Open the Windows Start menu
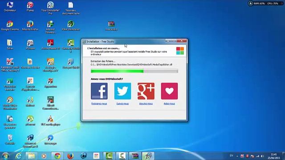The height and width of the screenshot is (160, 285). coord(5,156)
